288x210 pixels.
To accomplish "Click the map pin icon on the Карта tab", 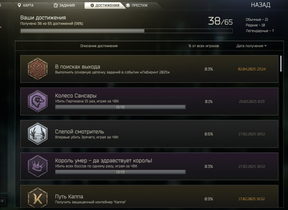I will [x=19, y=5].
